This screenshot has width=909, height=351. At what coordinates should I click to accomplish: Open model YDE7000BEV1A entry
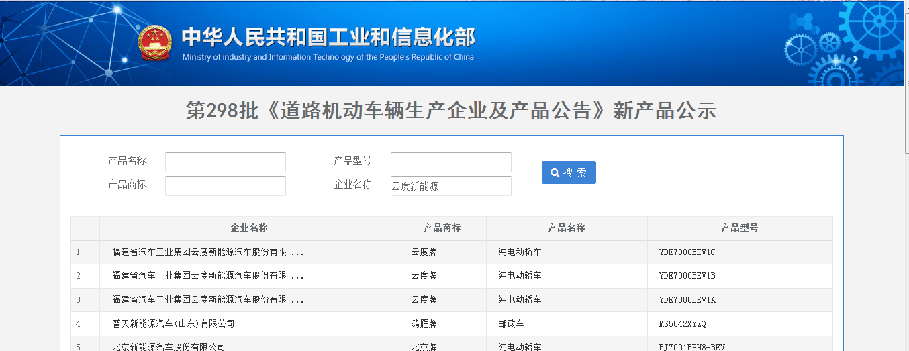687,300
